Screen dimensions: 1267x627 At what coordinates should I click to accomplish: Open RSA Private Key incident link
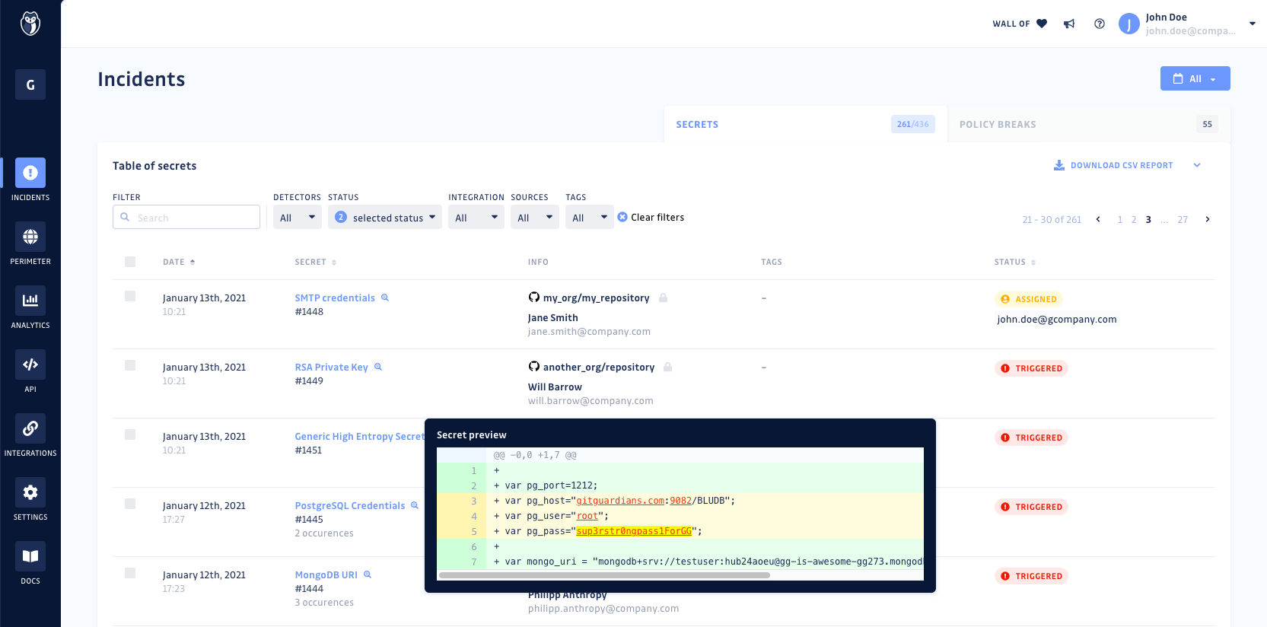click(x=331, y=367)
